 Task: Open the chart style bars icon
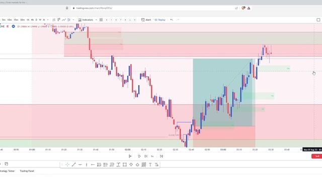54,20
